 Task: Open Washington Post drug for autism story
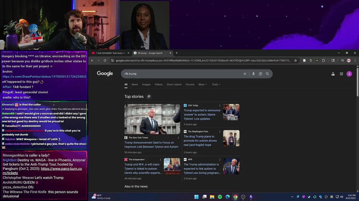(x=200, y=141)
